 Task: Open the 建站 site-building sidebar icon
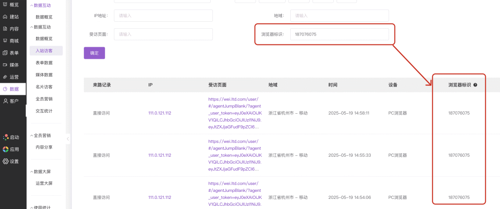coord(5,17)
